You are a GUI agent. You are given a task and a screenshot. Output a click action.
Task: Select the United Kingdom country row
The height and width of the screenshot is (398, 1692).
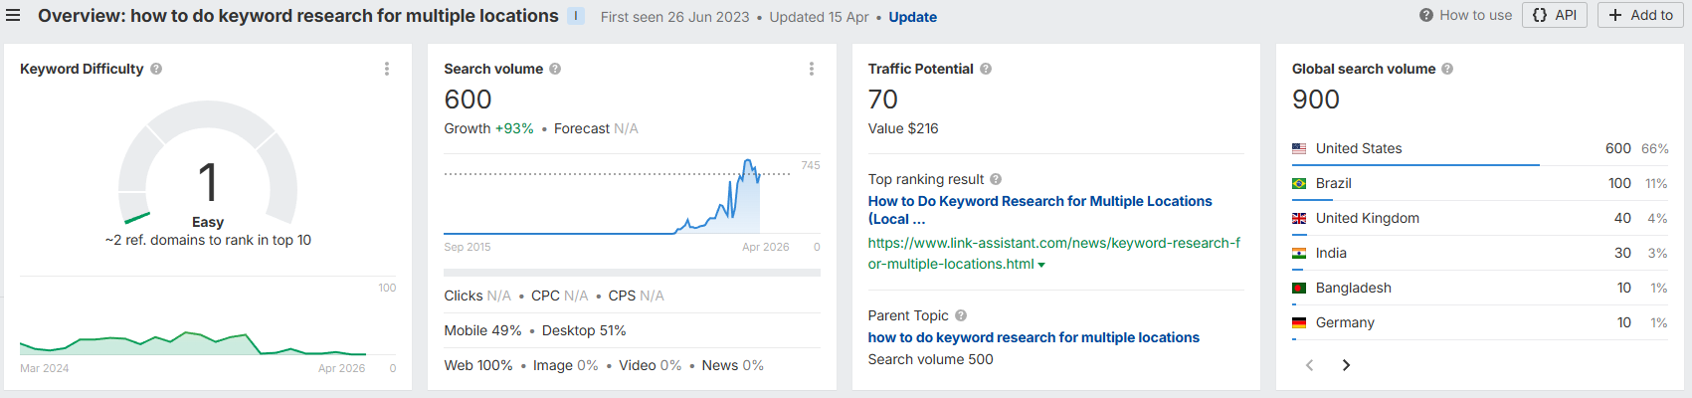1480,218
